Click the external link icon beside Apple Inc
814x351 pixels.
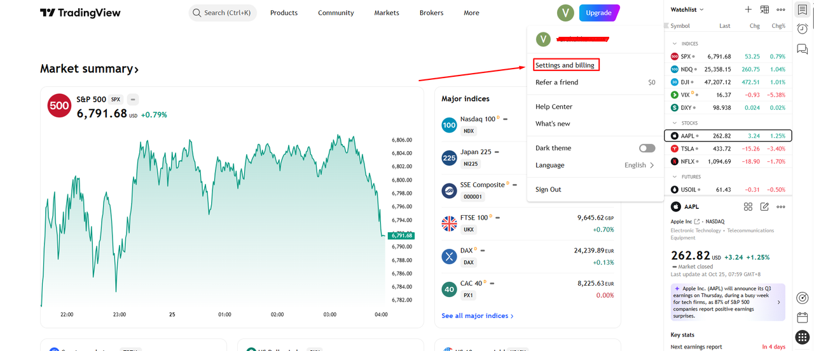[697, 222]
